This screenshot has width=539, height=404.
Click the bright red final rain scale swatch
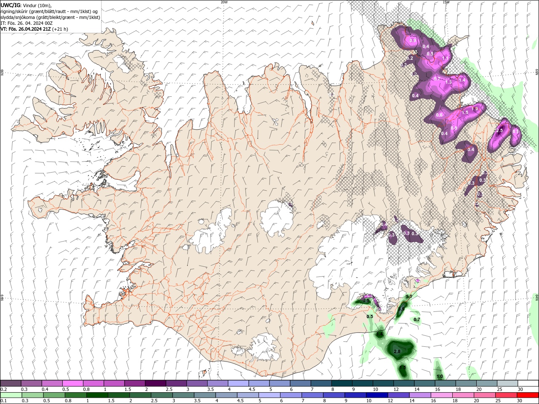(528, 395)
